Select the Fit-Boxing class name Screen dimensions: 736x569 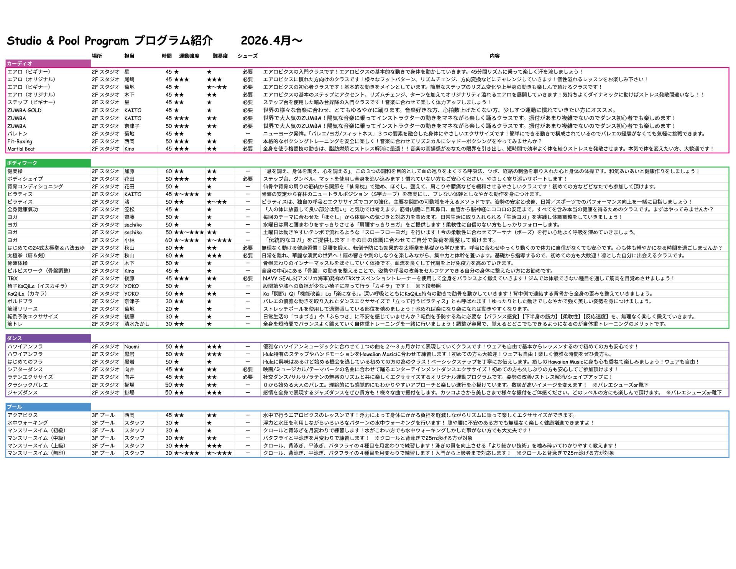point(20,141)
